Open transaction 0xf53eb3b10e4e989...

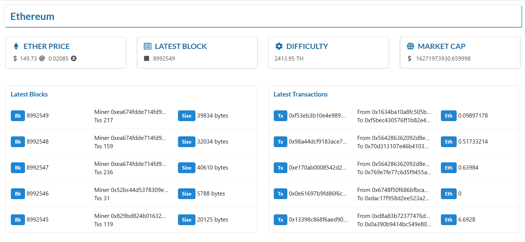click(317, 116)
